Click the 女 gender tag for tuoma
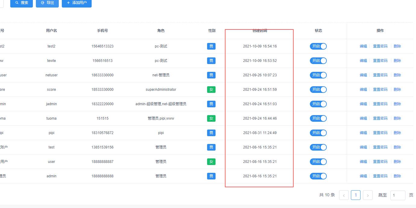The image size is (416, 208). pos(211,118)
